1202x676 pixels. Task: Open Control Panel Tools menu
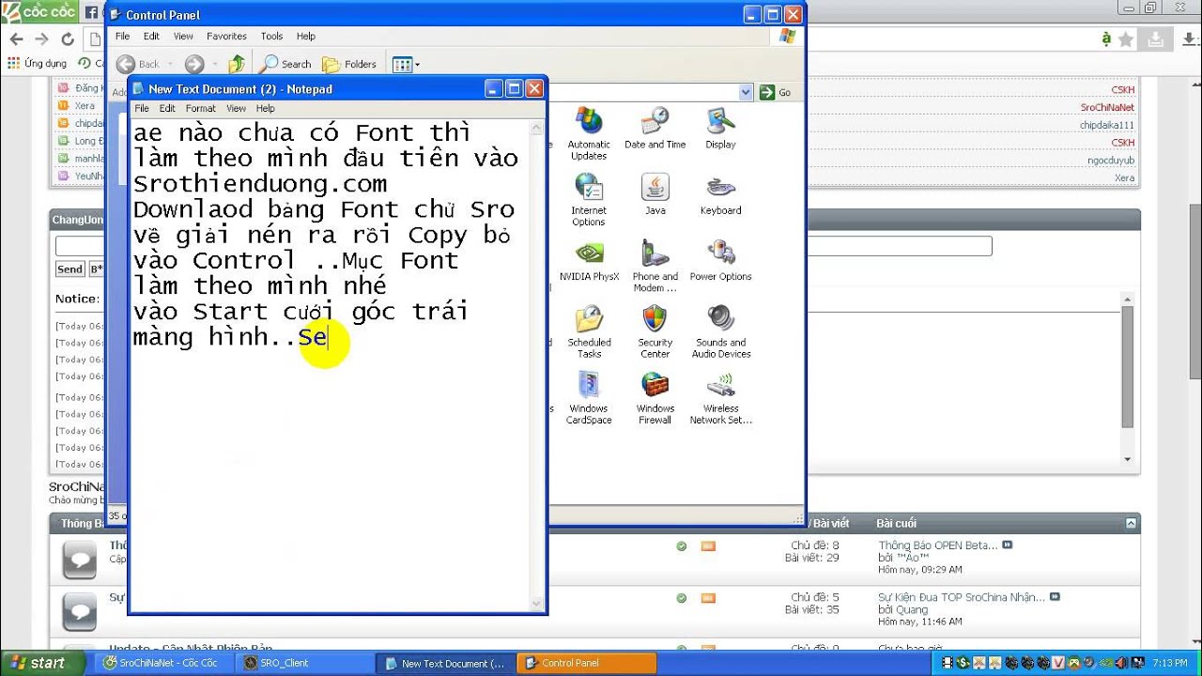point(271,36)
